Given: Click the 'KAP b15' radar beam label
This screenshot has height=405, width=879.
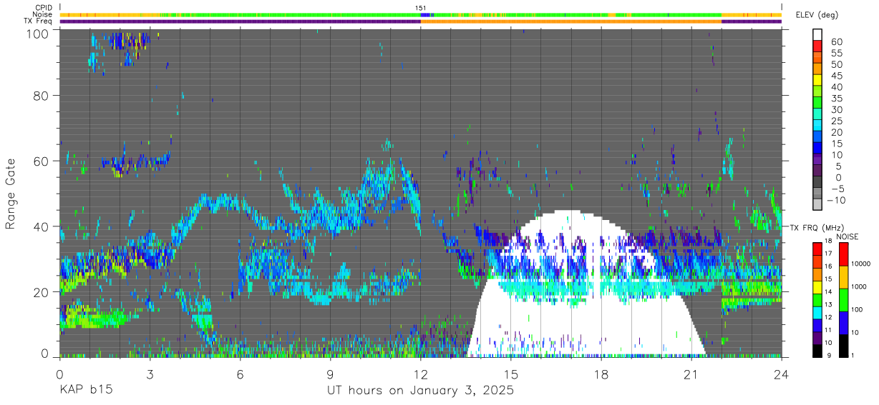Looking at the screenshot, I should pos(85,391).
